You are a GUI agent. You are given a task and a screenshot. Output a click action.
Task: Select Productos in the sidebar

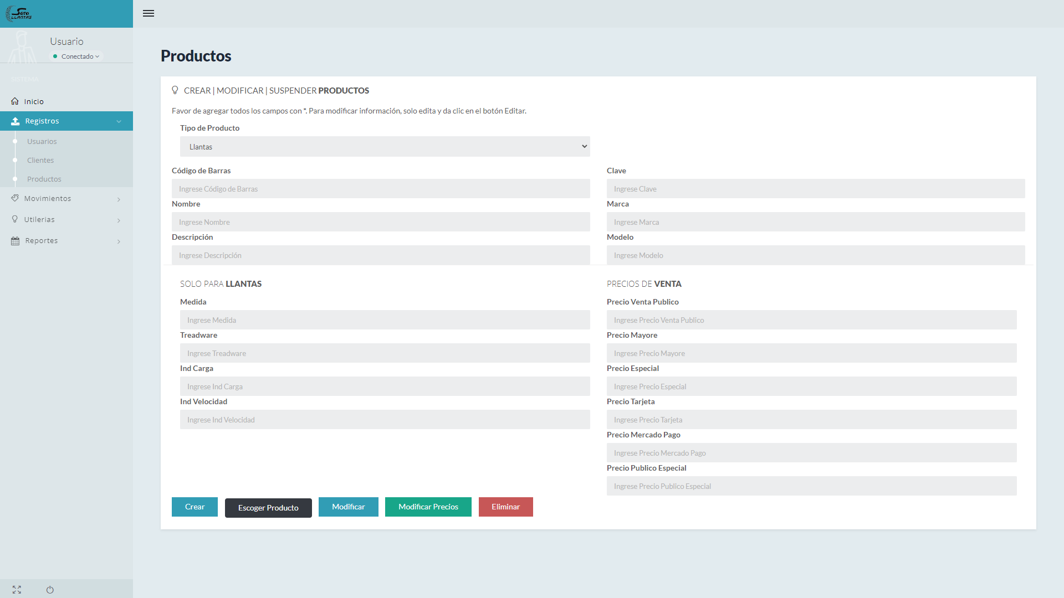(x=44, y=179)
